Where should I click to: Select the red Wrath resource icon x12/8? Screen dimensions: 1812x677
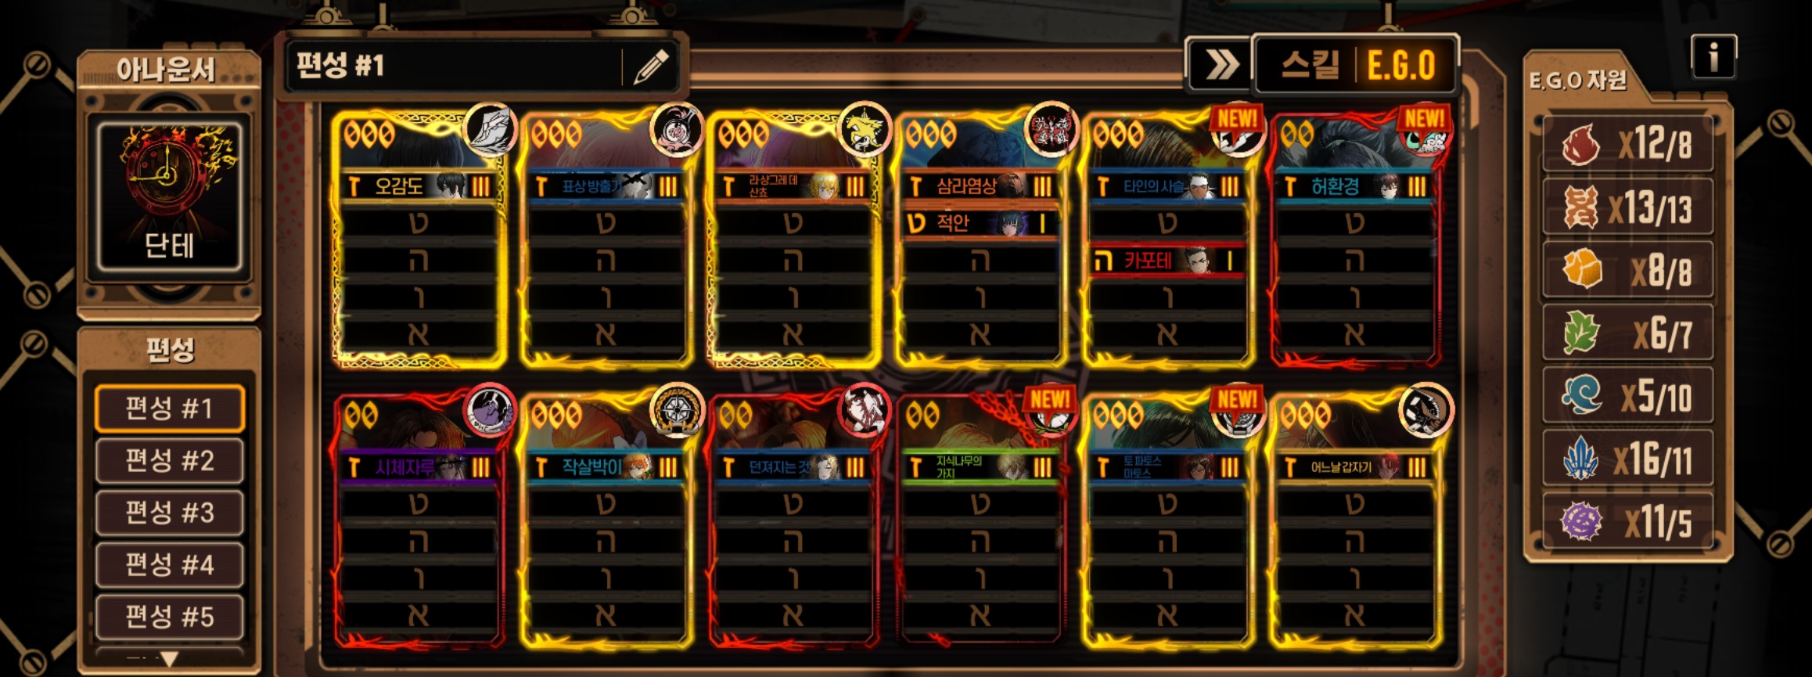(1580, 144)
